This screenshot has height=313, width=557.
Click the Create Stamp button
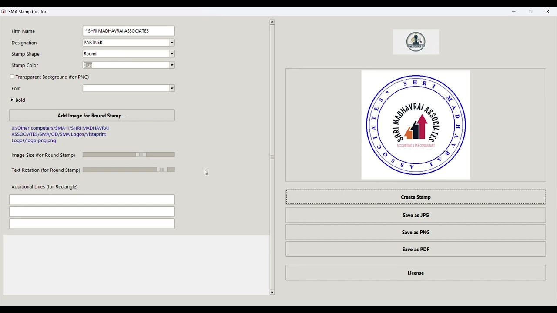pyautogui.click(x=416, y=197)
